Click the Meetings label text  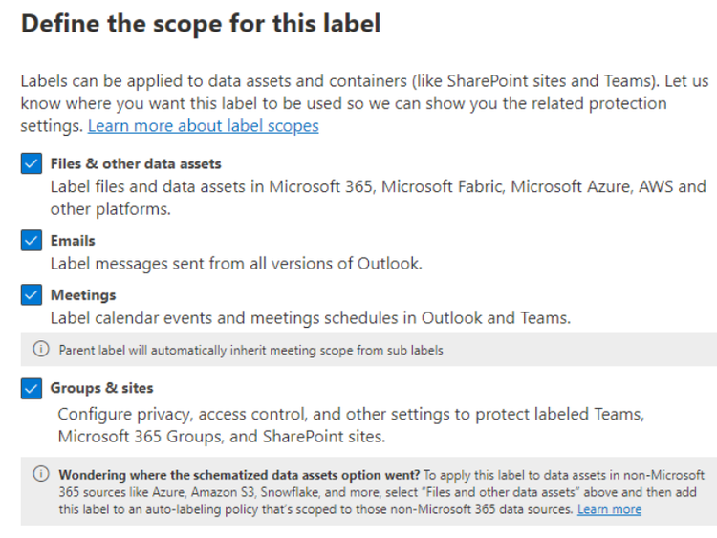(x=83, y=295)
